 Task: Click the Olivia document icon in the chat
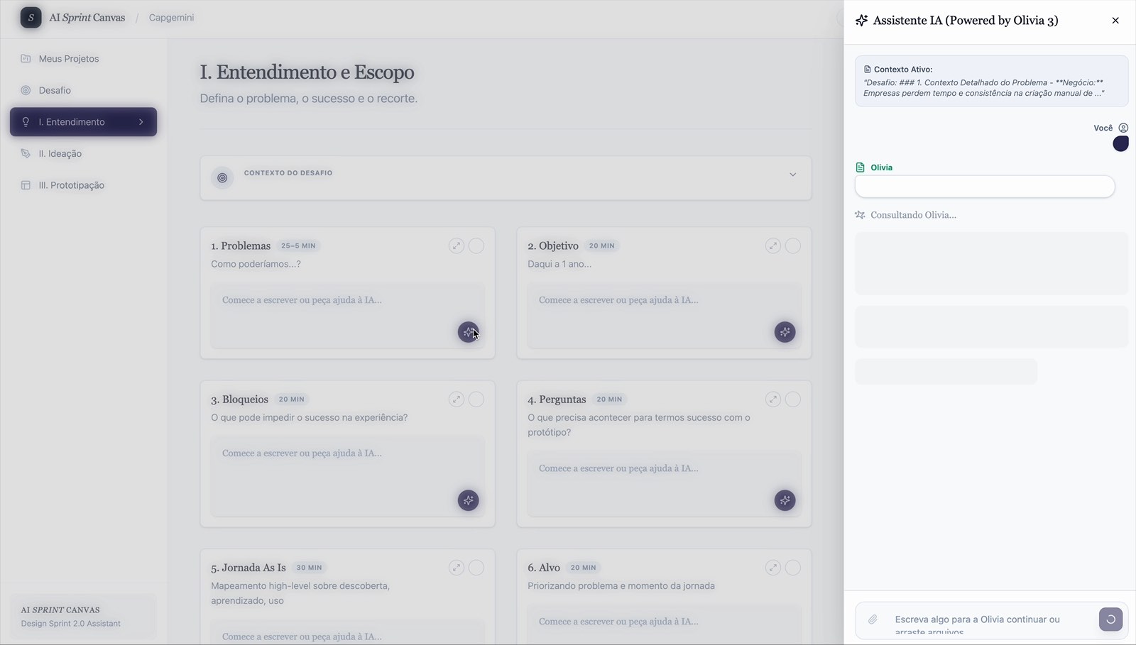coord(861,167)
